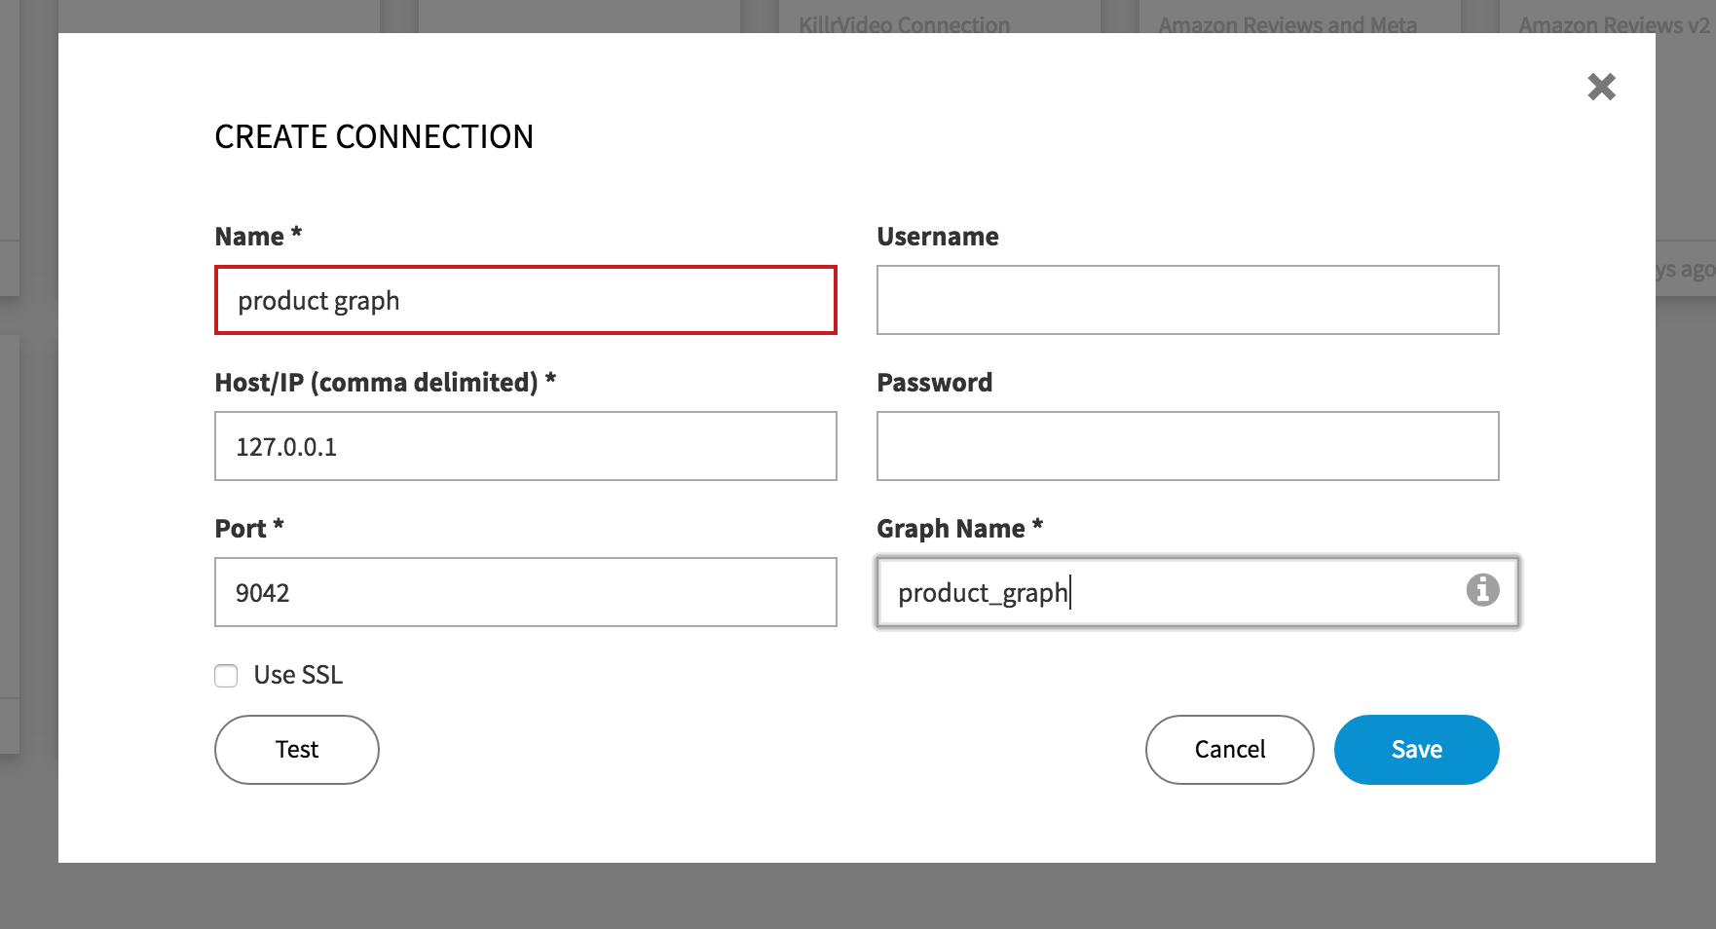Click the Graph Name input field
The width and height of the screenshot is (1716, 929).
[1197, 592]
